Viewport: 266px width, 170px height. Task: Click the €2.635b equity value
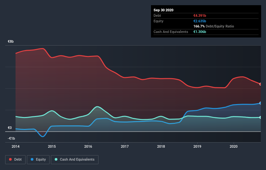pos(200,21)
